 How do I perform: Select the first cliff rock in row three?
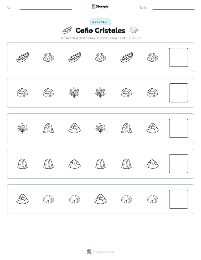pyautogui.click(x=48, y=128)
